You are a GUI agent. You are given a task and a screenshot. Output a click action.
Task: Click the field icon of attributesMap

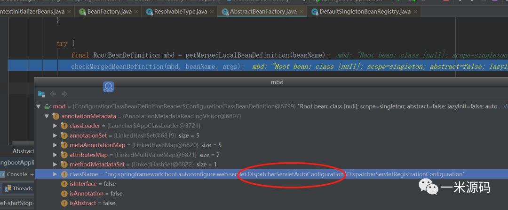click(64, 155)
